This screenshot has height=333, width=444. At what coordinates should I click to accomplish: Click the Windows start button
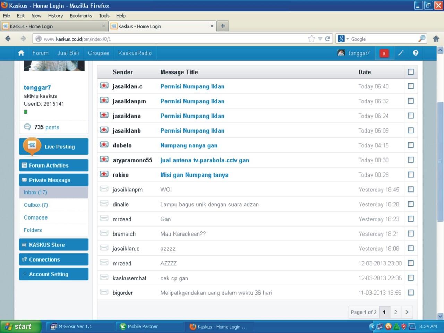click(x=21, y=326)
